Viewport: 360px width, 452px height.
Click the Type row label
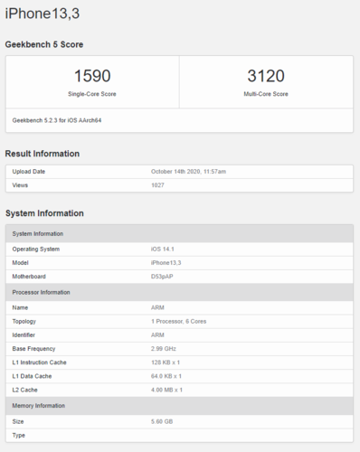click(18, 436)
